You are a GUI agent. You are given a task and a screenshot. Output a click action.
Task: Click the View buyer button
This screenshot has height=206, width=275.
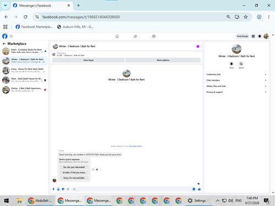89,60
